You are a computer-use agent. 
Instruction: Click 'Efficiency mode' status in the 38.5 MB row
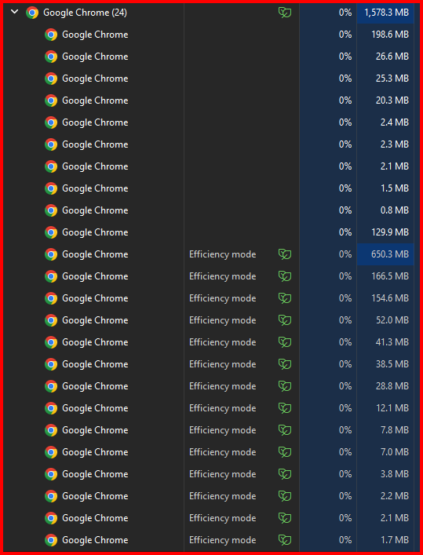(x=222, y=364)
